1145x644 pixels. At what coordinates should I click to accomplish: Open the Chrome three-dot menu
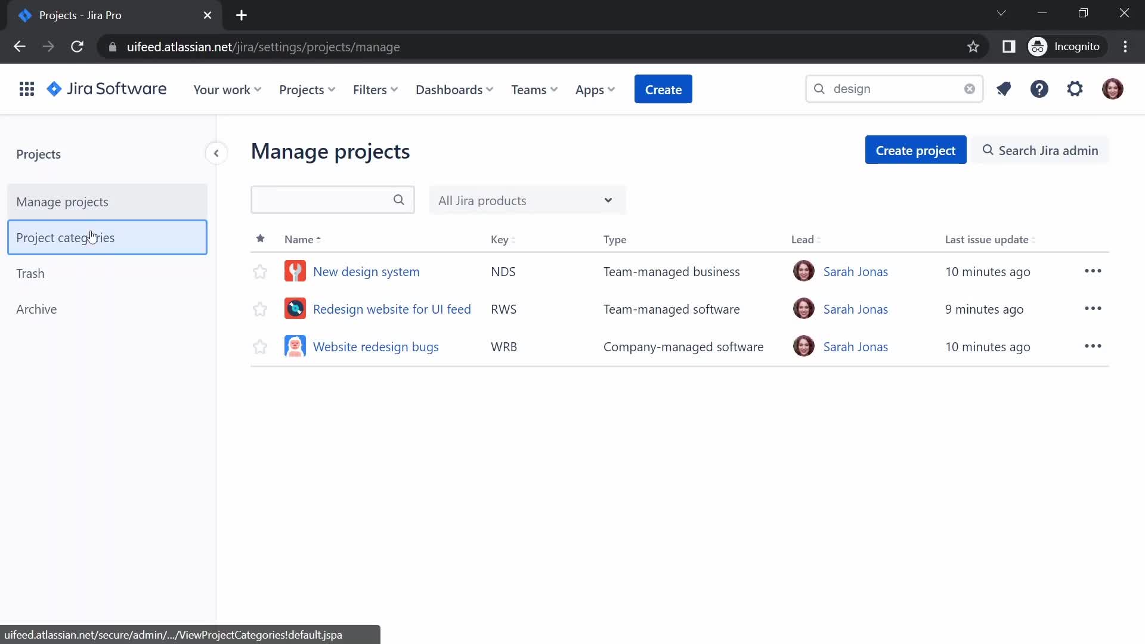click(1125, 47)
